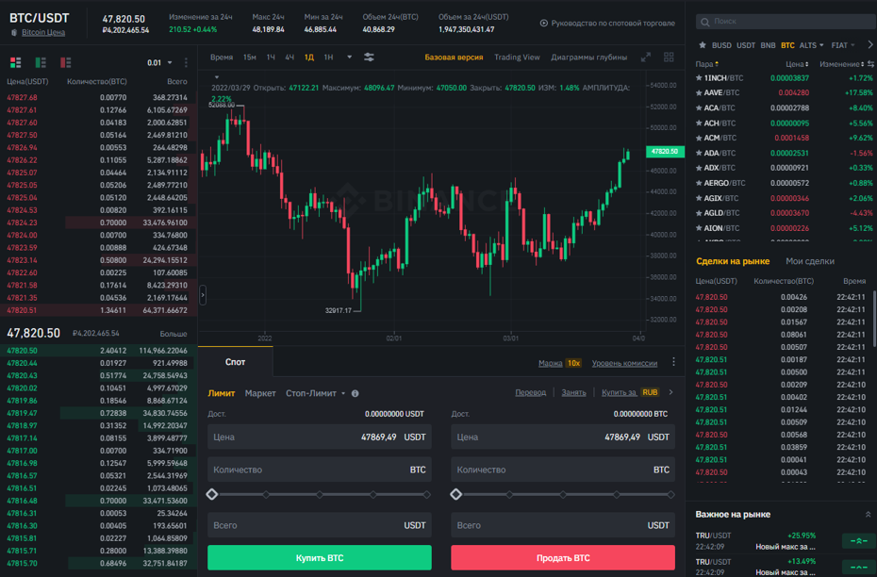Open Уровень комиссии link
877x577 pixels.
(x=624, y=363)
